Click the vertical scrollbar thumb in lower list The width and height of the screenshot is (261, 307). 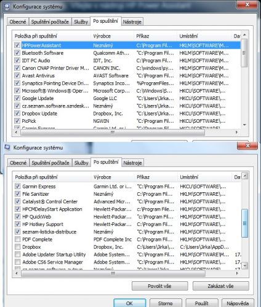(x=245, y=223)
